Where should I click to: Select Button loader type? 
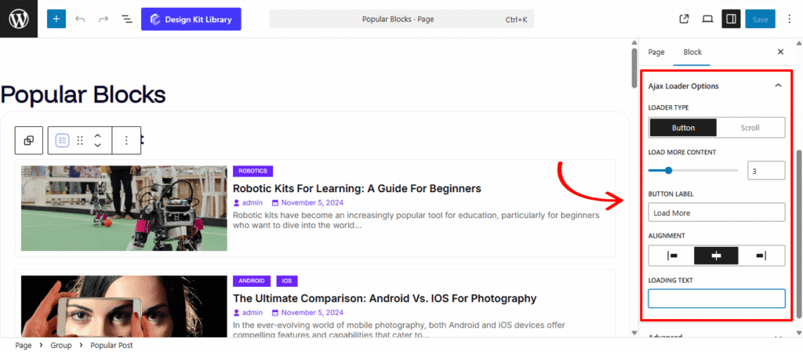[683, 128]
